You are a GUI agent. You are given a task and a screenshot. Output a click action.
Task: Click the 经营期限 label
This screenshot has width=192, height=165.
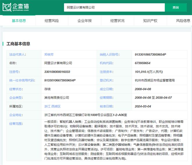[106, 98]
